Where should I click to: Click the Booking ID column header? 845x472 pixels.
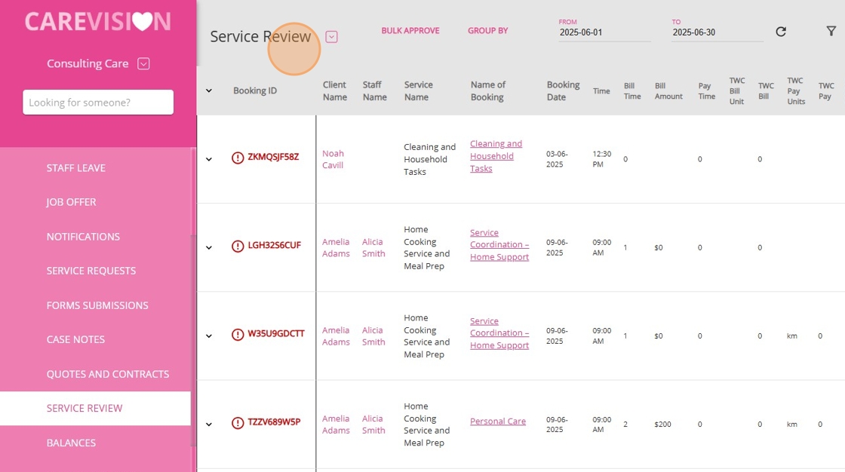pyautogui.click(x=255, y=90)
